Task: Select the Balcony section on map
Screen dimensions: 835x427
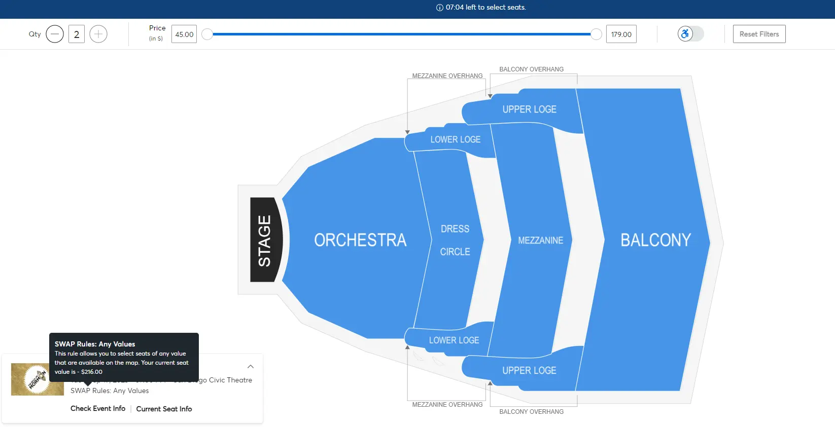Action: click(x=655, y=240)
